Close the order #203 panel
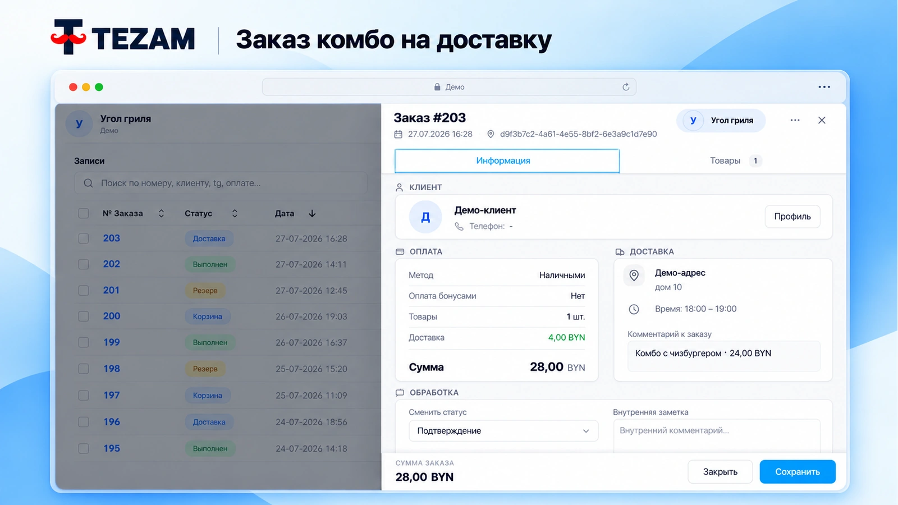 click(x=822, y=120)
